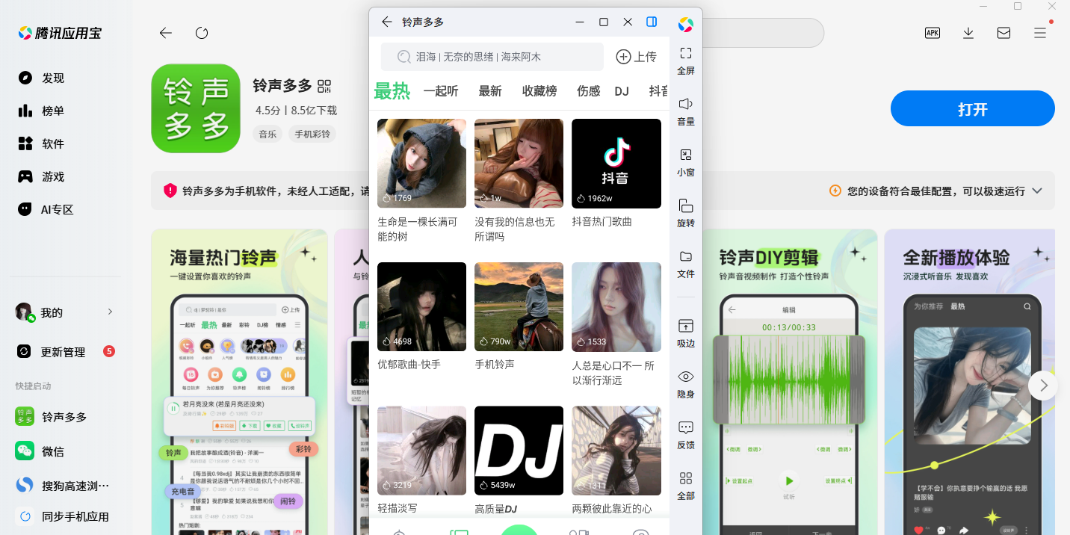Click the blue 打开 button
This screenshot has height=535, width=1070.
(x=973, y=109)
